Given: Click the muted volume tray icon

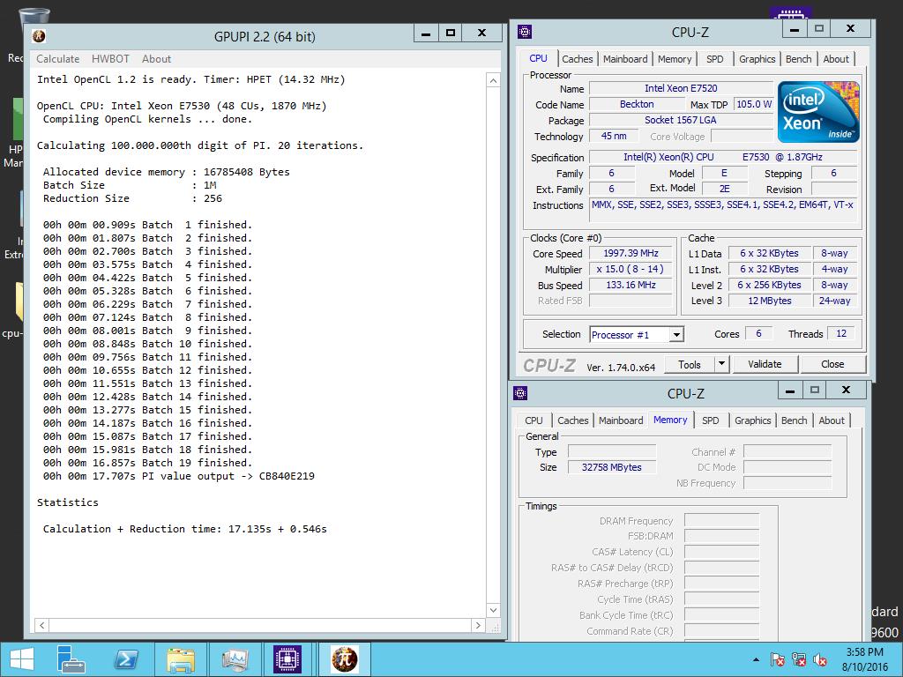Looking at the screenshot, I should (x=819, y=659).
